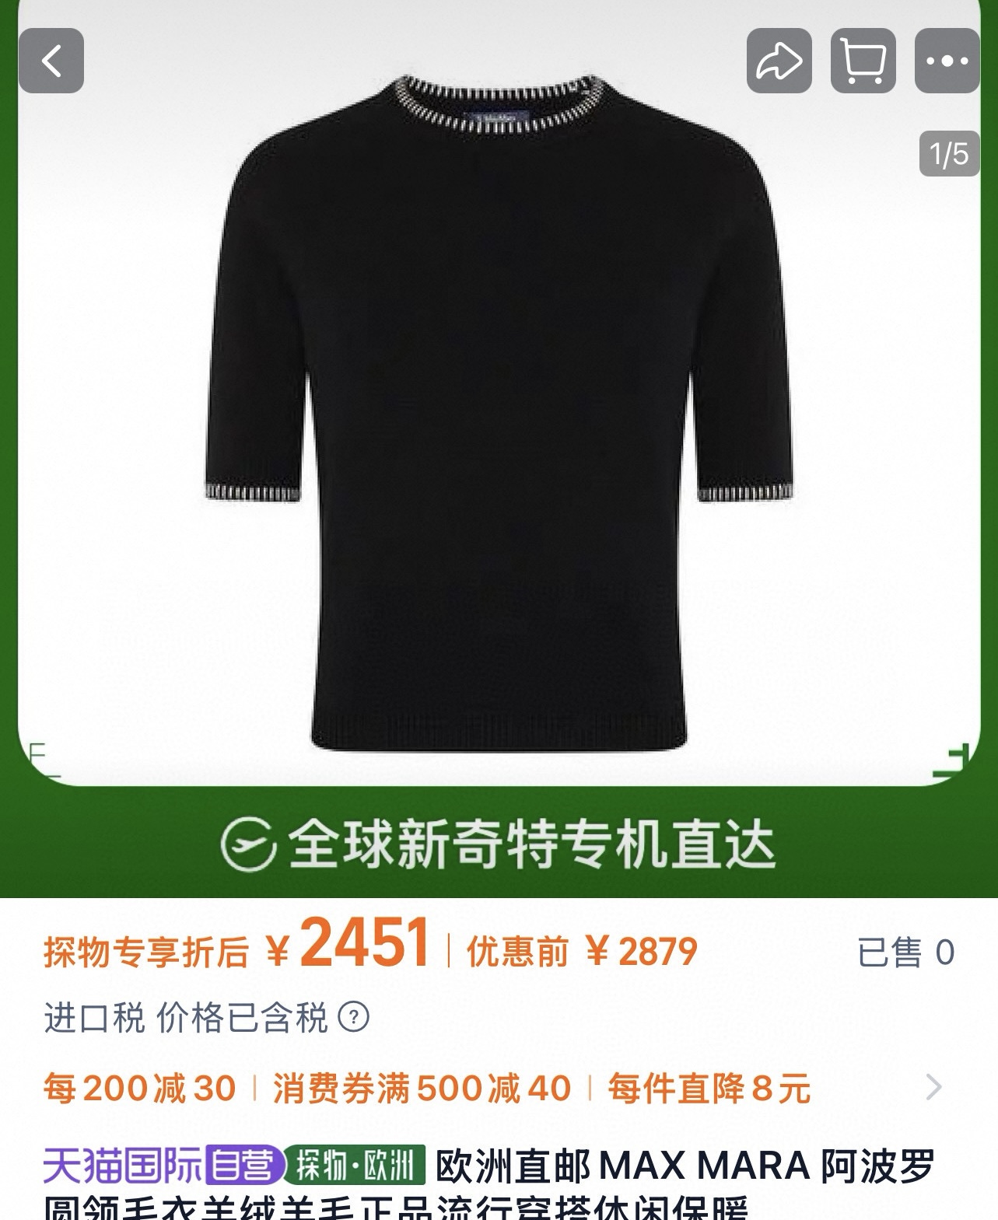Select the 消费券满500减40 coupon
This screenshot has width=998, height=1220.
[422, 1088]
